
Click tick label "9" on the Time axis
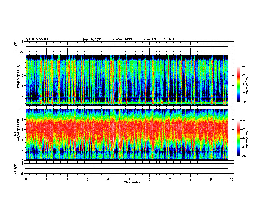coord(211,179)
